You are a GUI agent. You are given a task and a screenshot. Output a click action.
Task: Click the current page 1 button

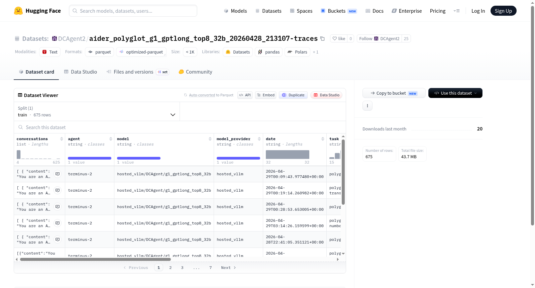(x=159, y=268)
